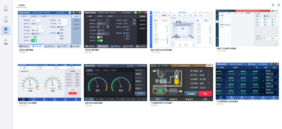Open the 监控仪表深海蓝色模板 dark gauge thumbnail

[x=115, y=83]
